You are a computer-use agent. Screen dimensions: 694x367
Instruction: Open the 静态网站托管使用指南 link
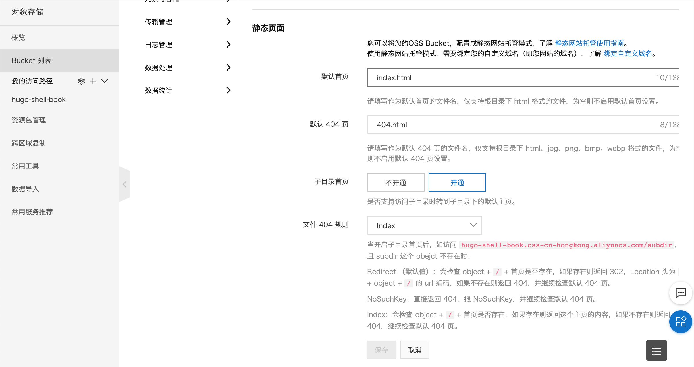click(x=589, y=43)
